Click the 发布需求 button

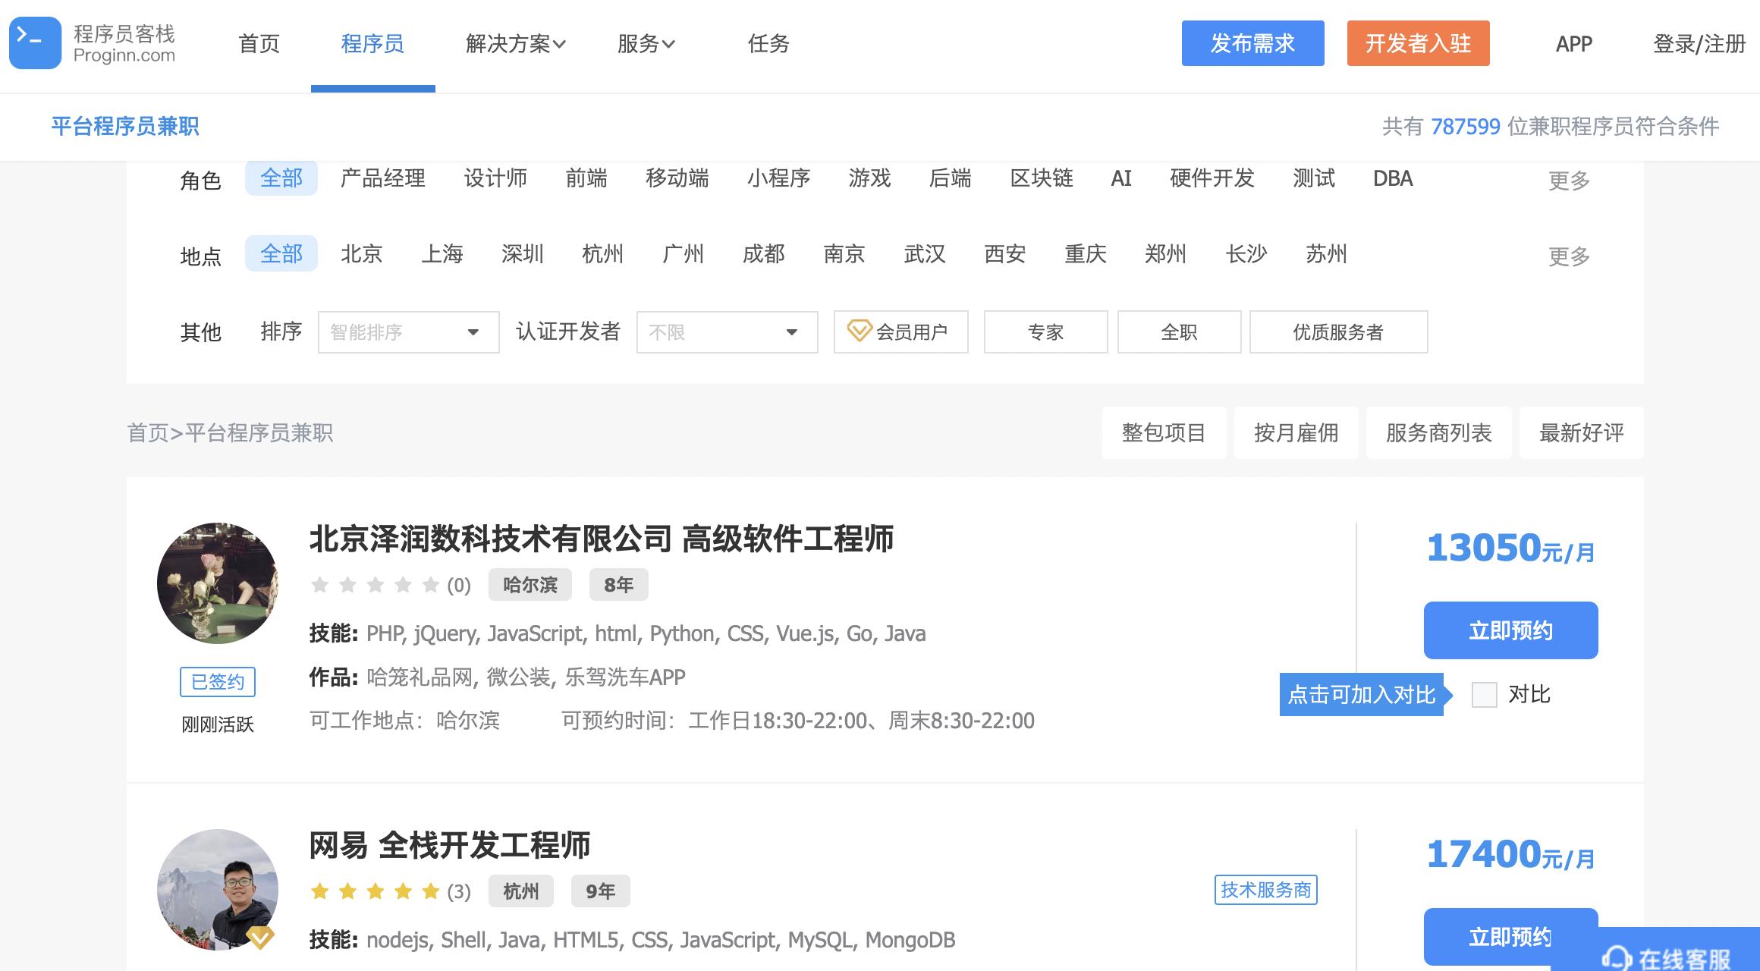1252,43
